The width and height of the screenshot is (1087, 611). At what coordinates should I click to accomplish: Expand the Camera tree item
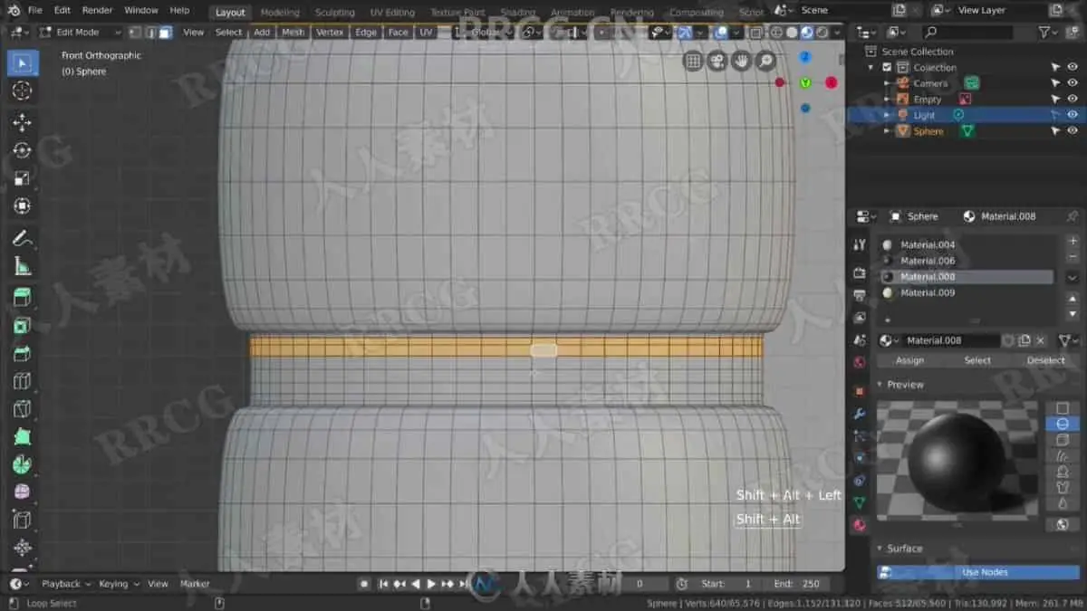point(888,83)
